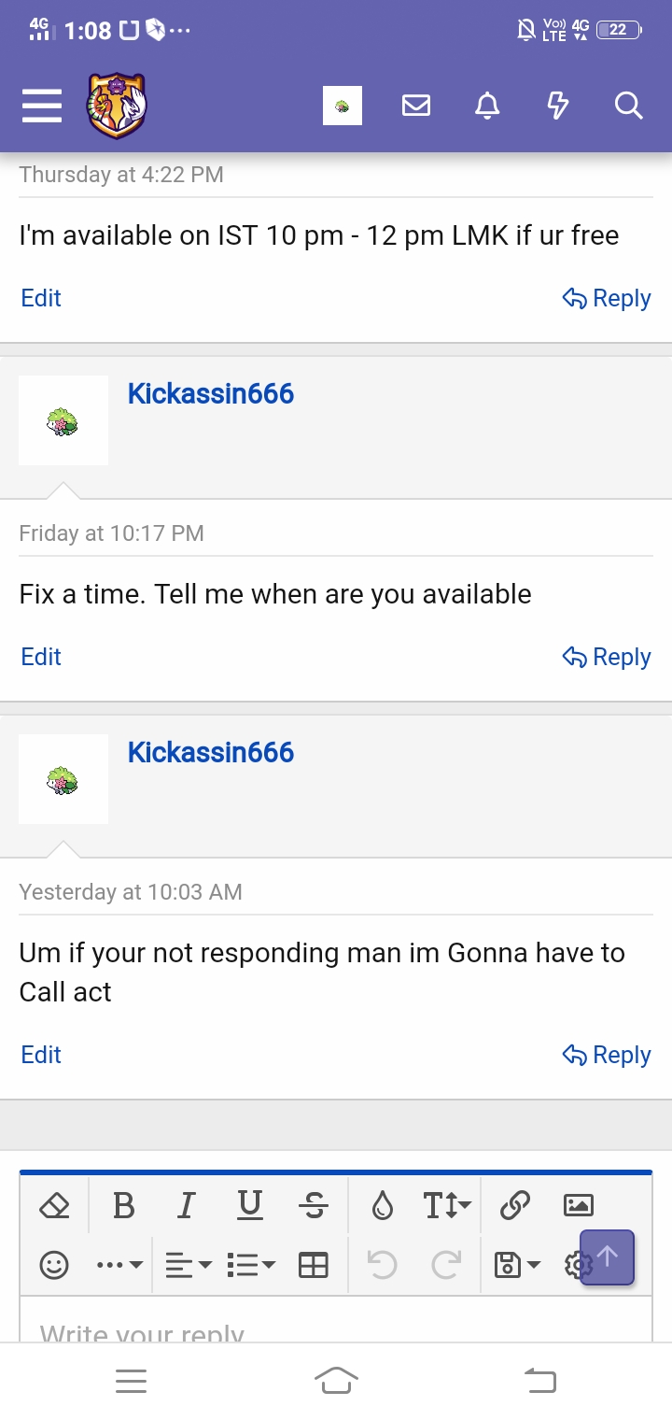Insert an image with the picture icon
This screenshot has width=672, height=1420.
pyautogui.click(x=579, y=1206)
